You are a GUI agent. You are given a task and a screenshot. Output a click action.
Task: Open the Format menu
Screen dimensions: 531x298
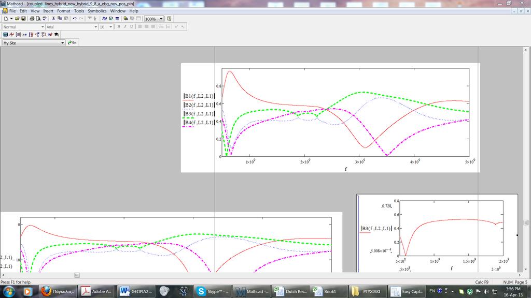(x=64, y=11)
